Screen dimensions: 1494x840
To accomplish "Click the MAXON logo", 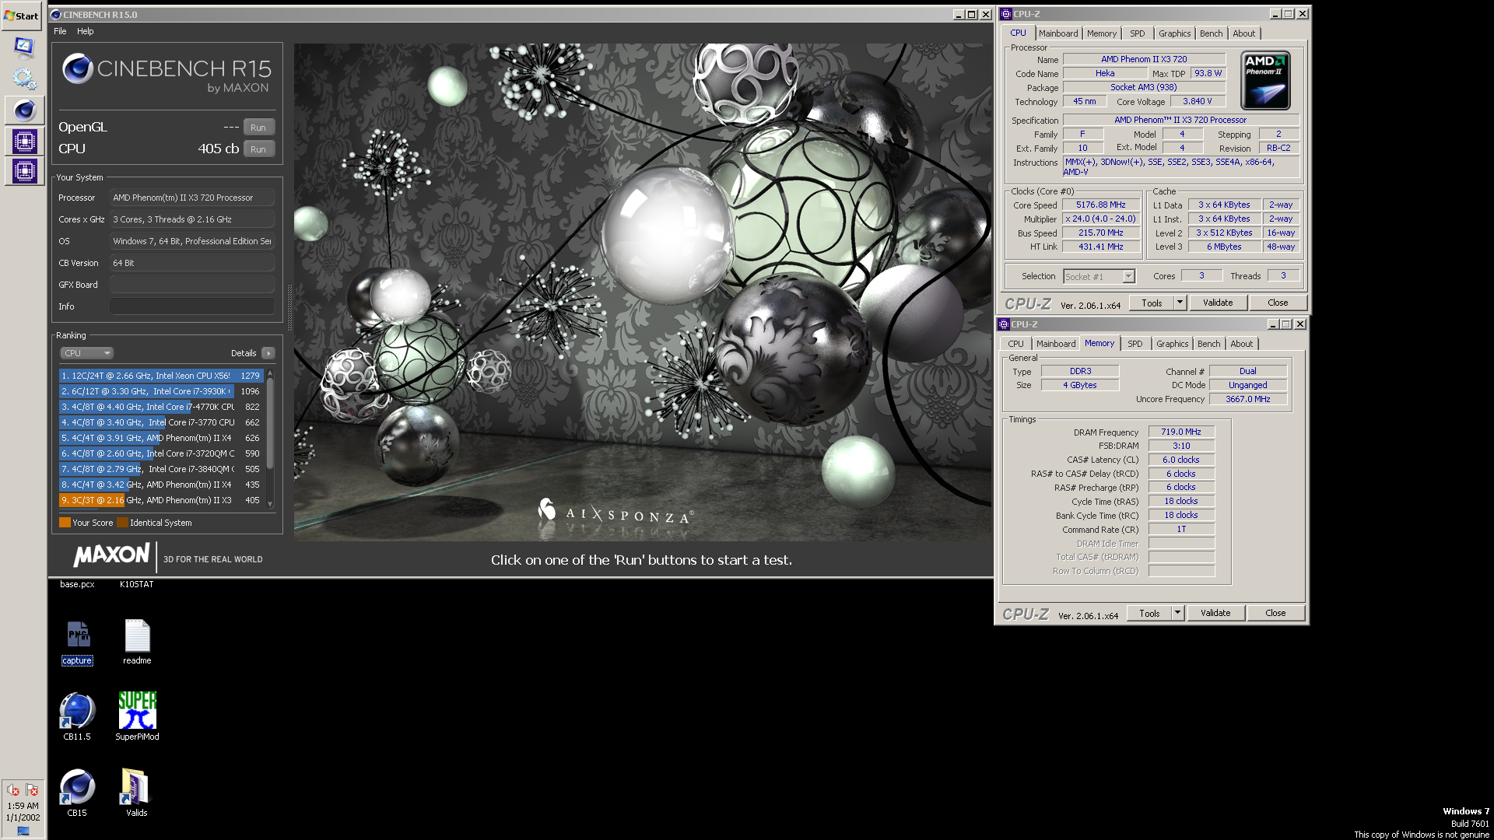I will coord(111,555).
